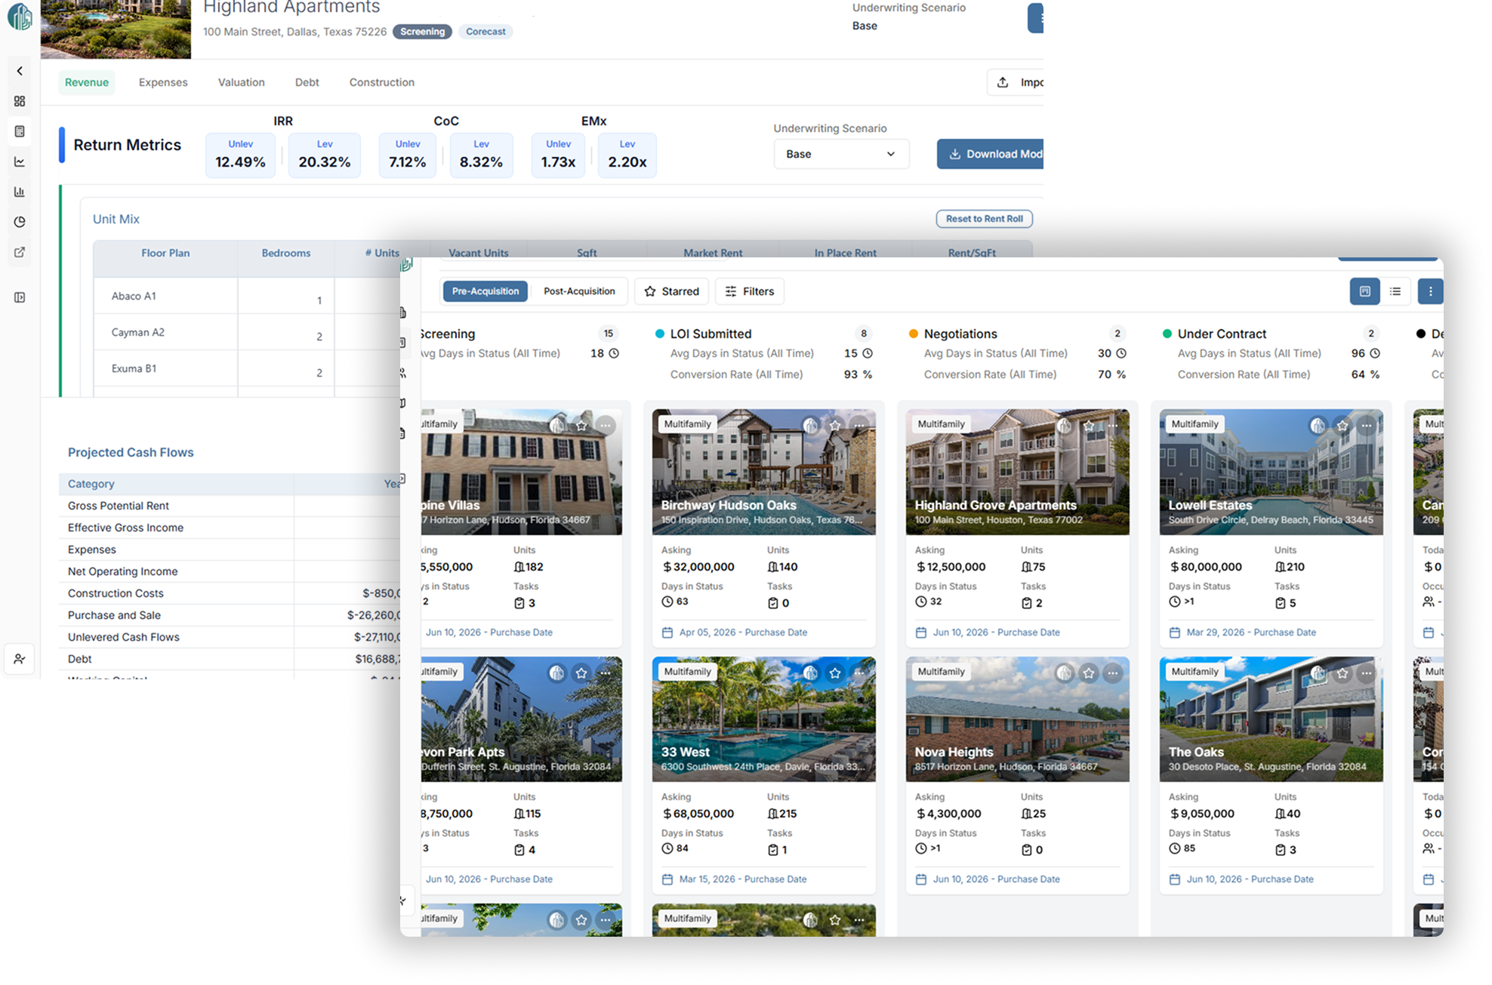Switch to list view icon

tap(1395, 291)
